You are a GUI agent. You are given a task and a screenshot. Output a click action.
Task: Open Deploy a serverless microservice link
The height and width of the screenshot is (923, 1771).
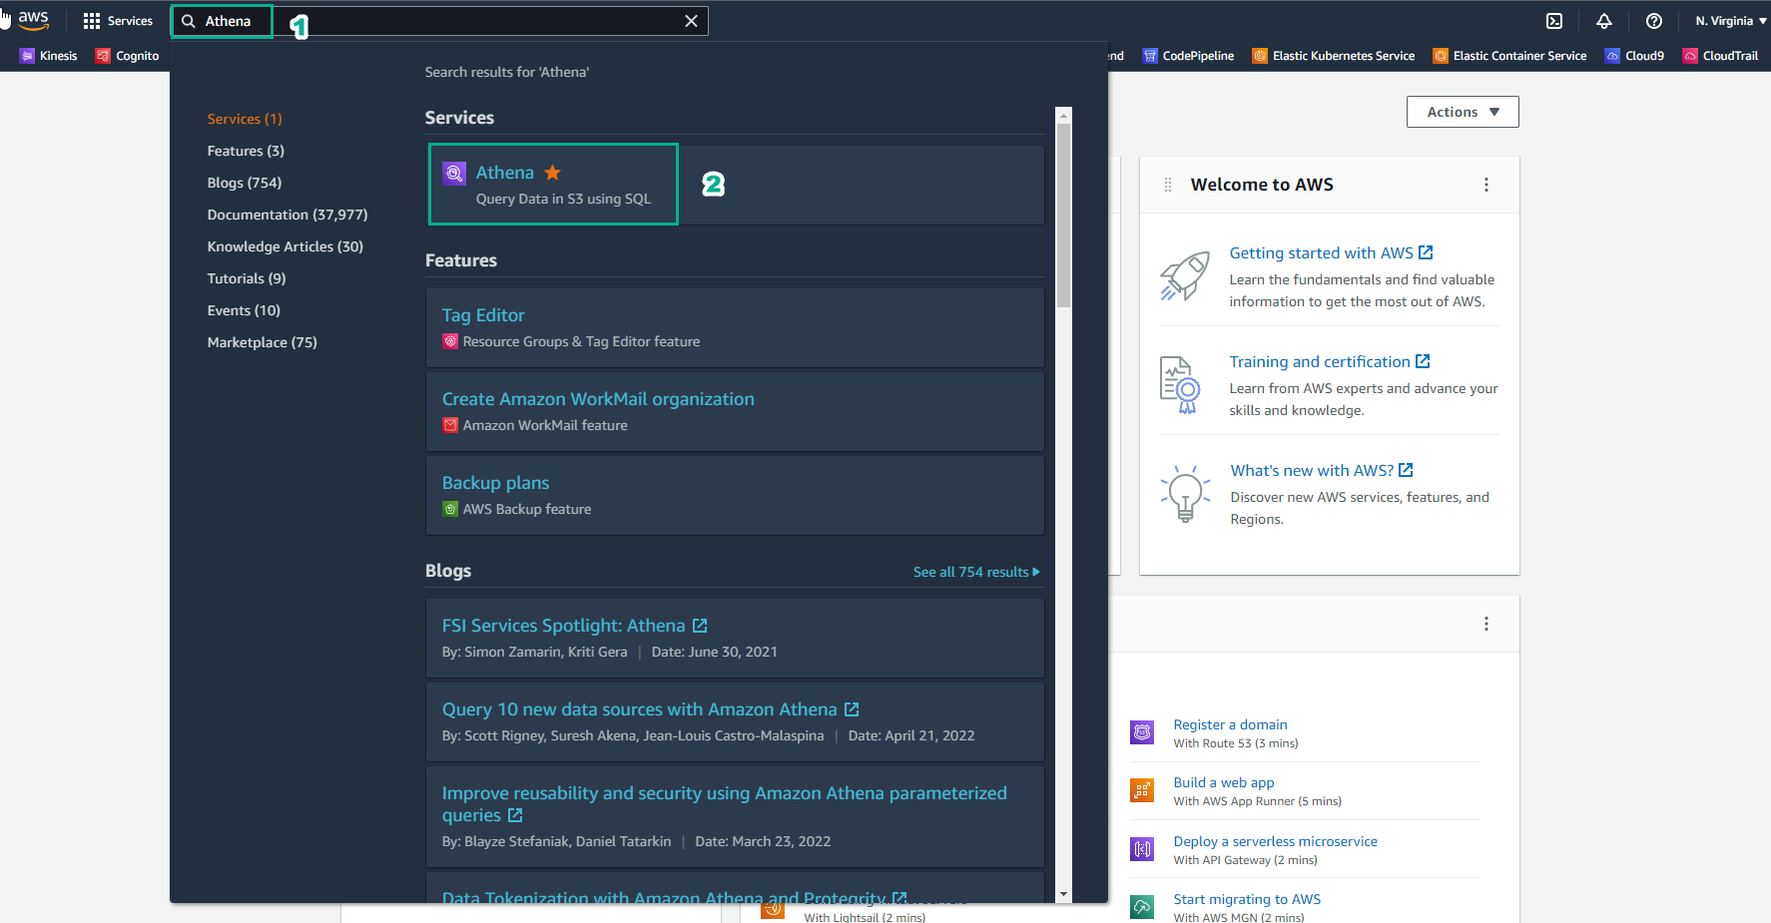[1275, 842]
